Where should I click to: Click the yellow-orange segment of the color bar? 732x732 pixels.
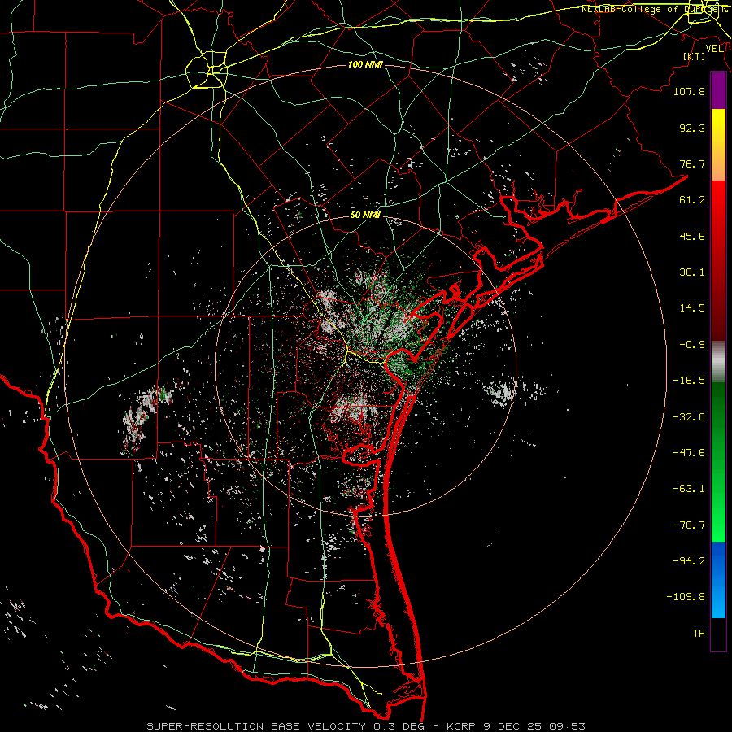tap(718, 145)
